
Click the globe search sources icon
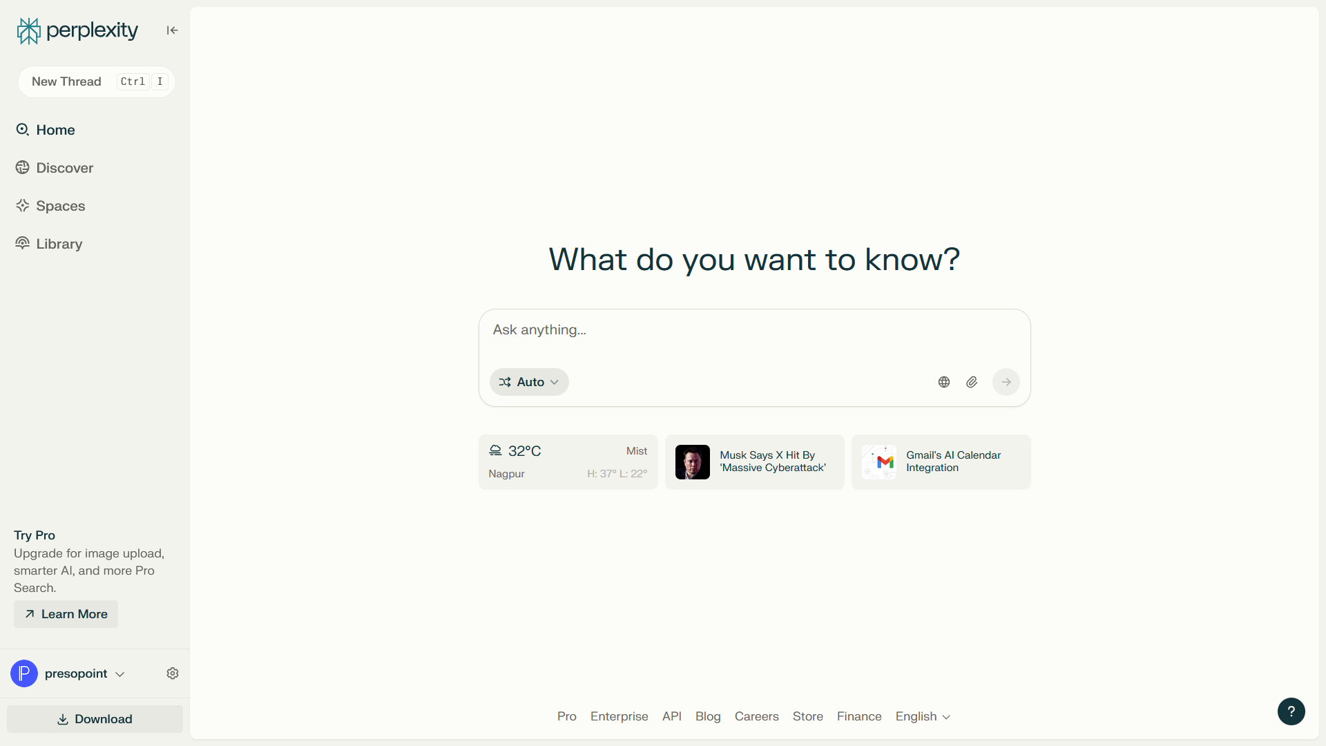(x=944, y=382)
